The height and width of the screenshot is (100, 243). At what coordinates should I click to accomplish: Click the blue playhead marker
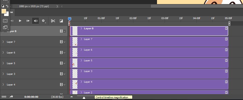[x=69, y=19]
